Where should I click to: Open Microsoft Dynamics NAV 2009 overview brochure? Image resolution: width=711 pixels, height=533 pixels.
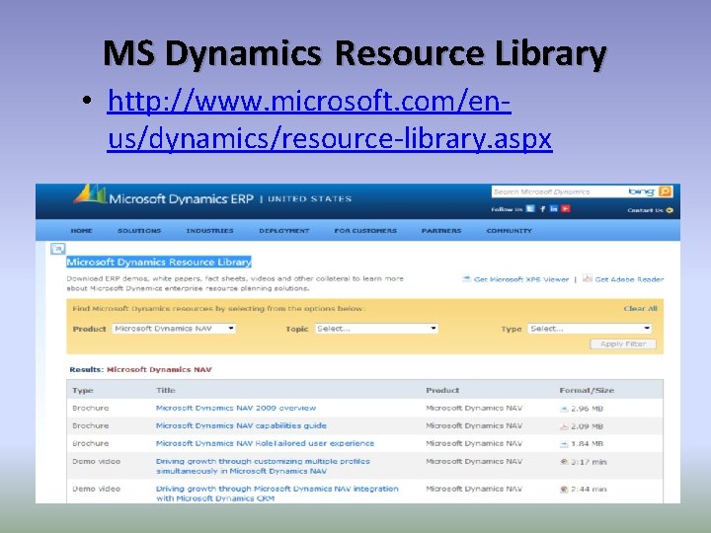point(236,408)
